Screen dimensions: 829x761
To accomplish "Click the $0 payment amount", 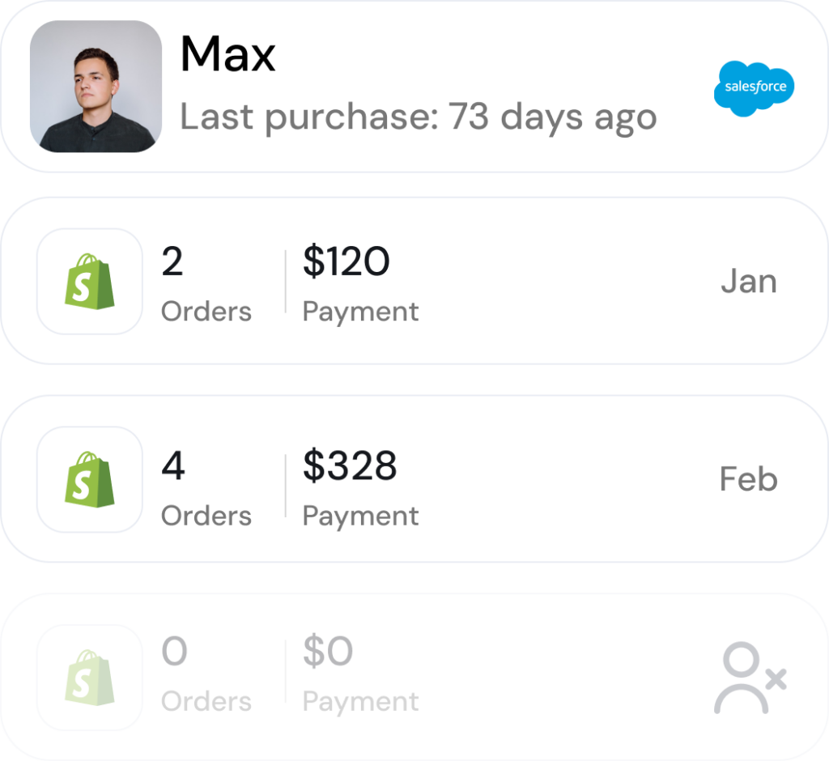I will coord(328,652).
